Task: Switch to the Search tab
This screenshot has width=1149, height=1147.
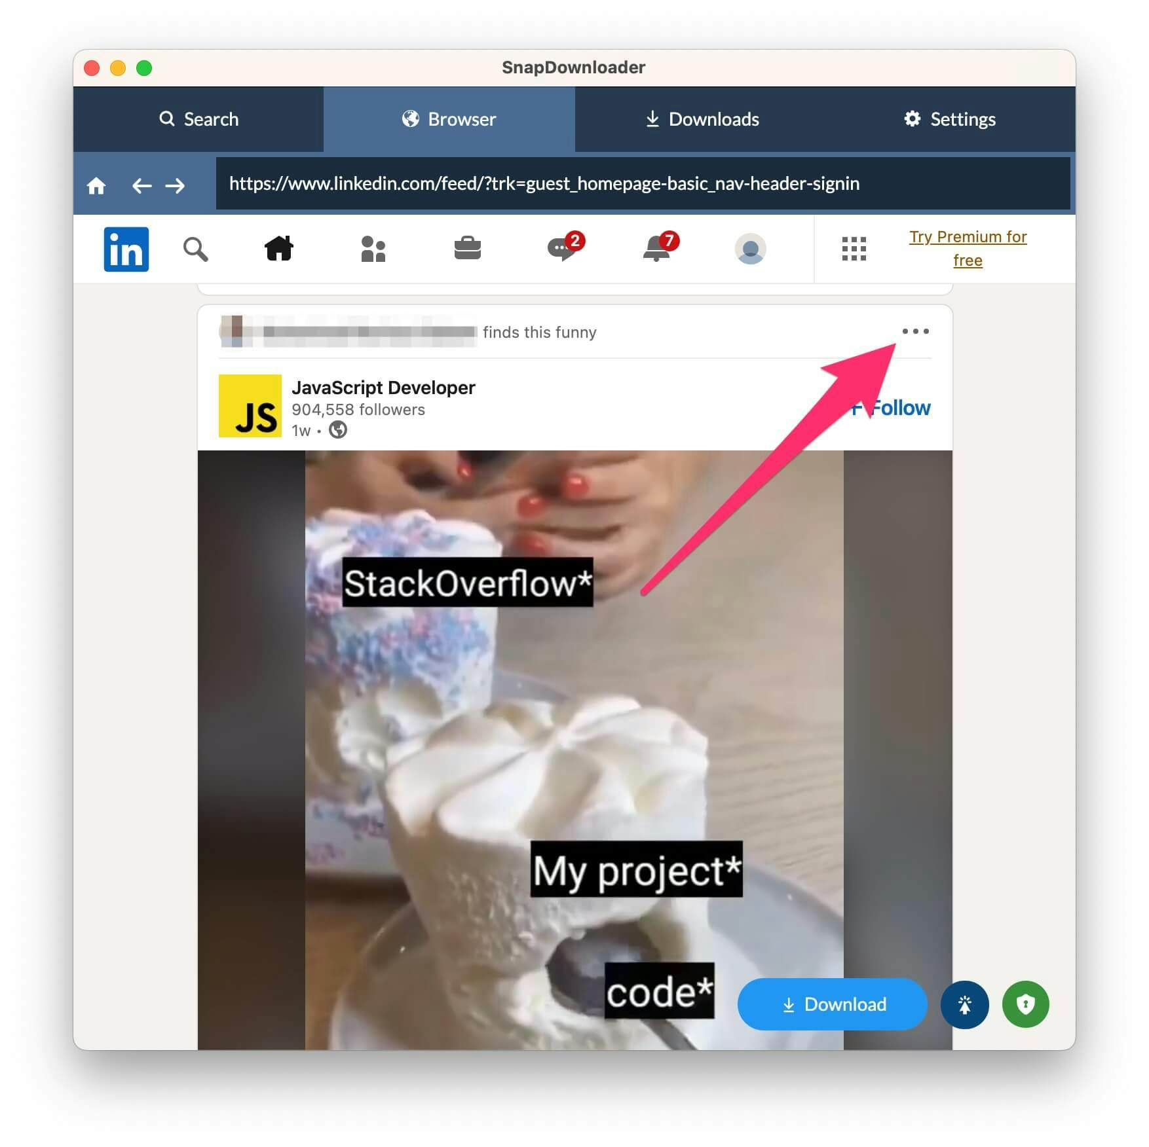Action: point(198,119)
